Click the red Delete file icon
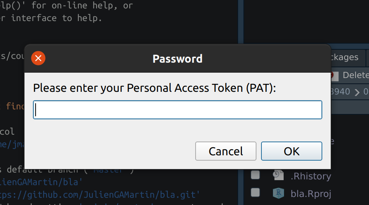Image resolution: width=369 pixels, height=205 pixels. point(335,75)
